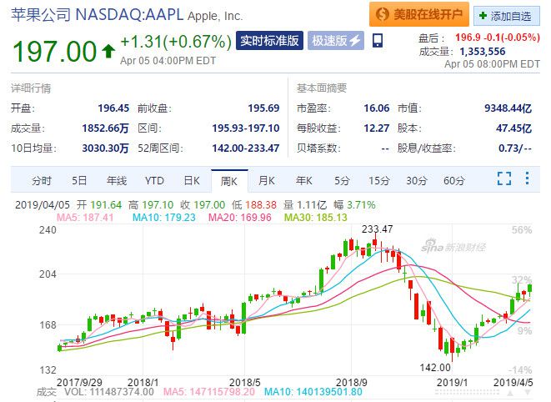Open the three-dot chart options menu

point(527,178)
